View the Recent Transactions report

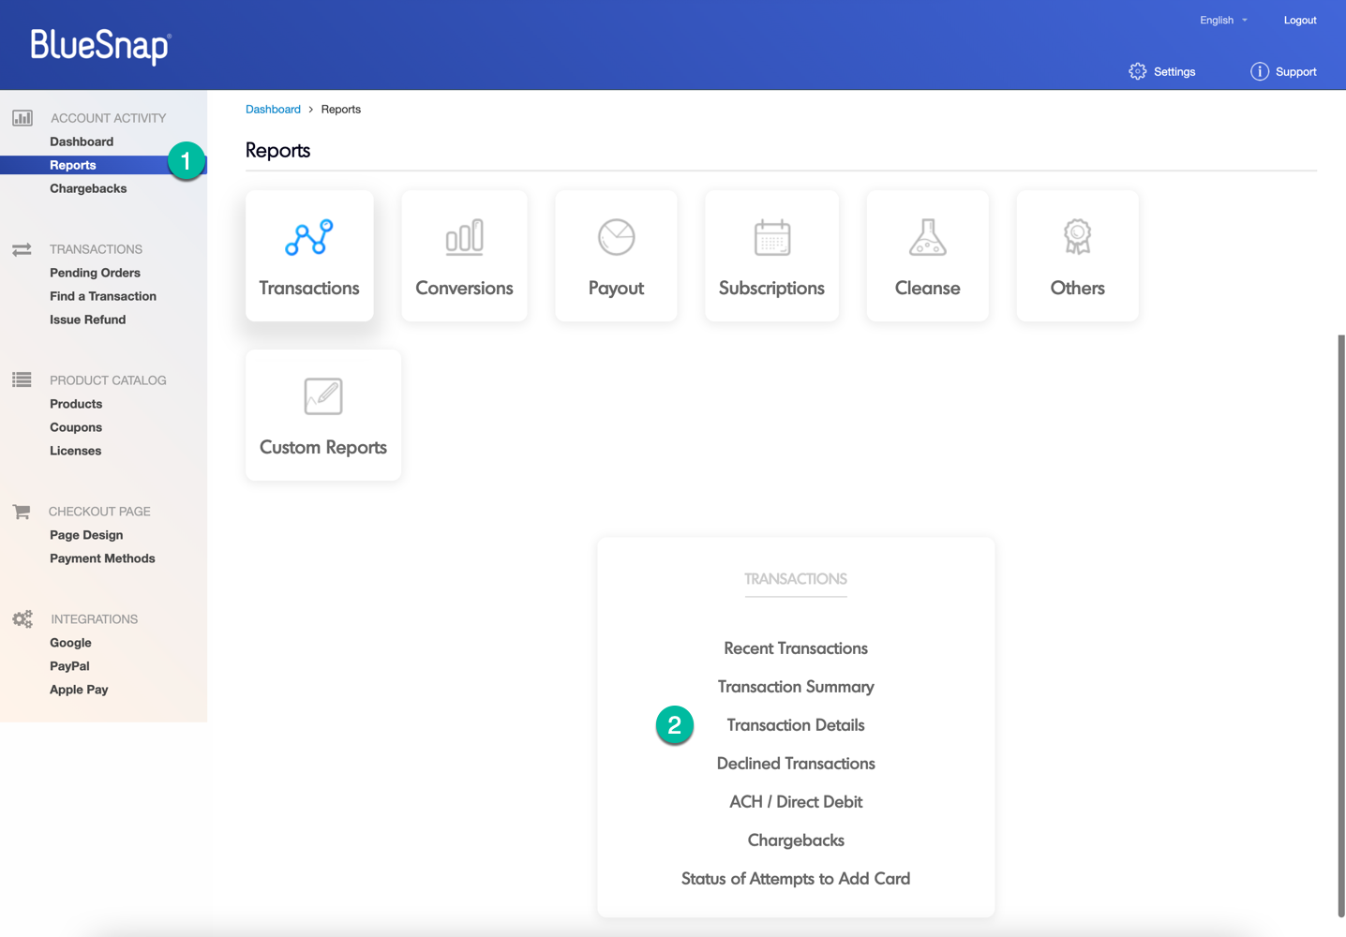795,648
